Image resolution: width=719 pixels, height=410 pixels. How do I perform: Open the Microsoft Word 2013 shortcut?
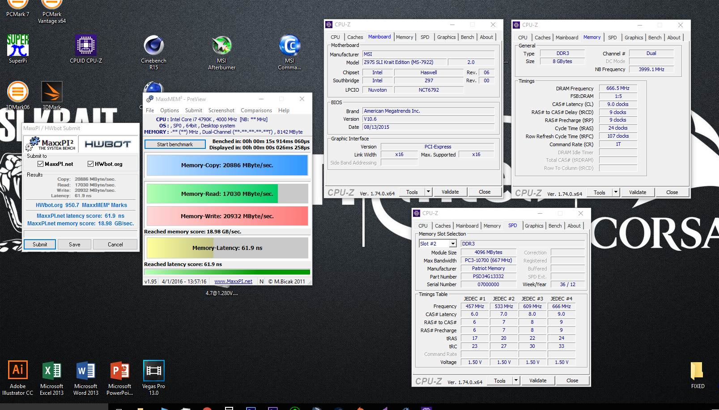click(x=86, y=378)
